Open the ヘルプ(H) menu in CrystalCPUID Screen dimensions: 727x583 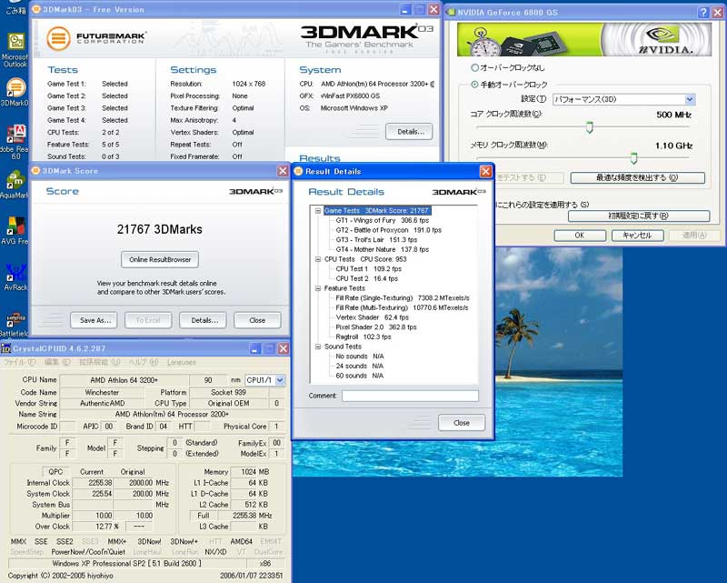pos(144,362)
